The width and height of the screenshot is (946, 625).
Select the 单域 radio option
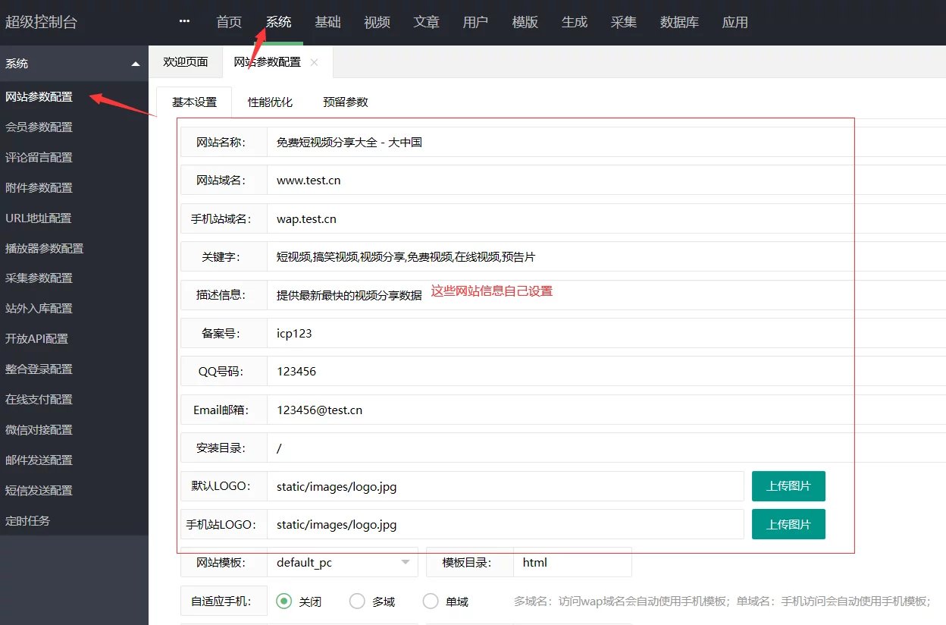(431, 601)
